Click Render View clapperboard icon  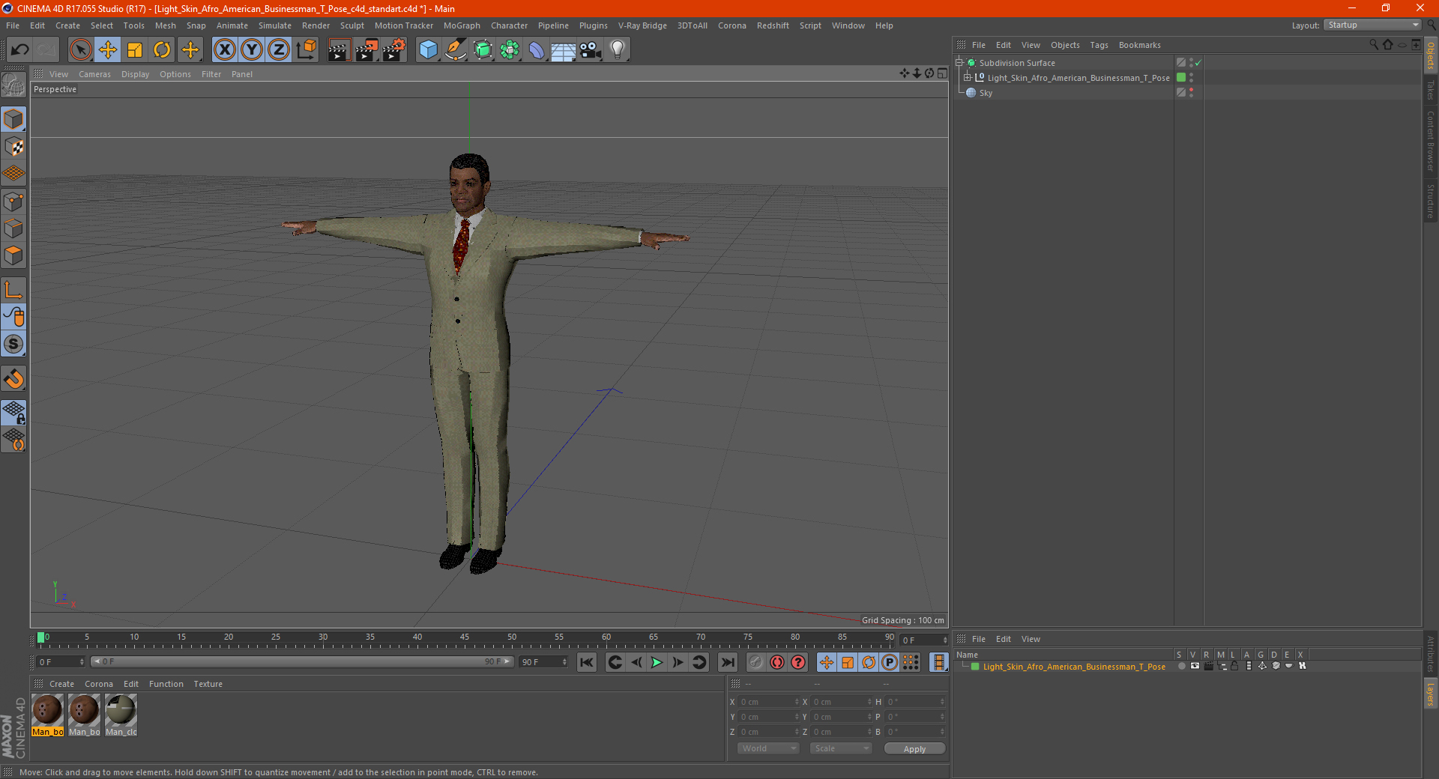click(x=339, y=50)
